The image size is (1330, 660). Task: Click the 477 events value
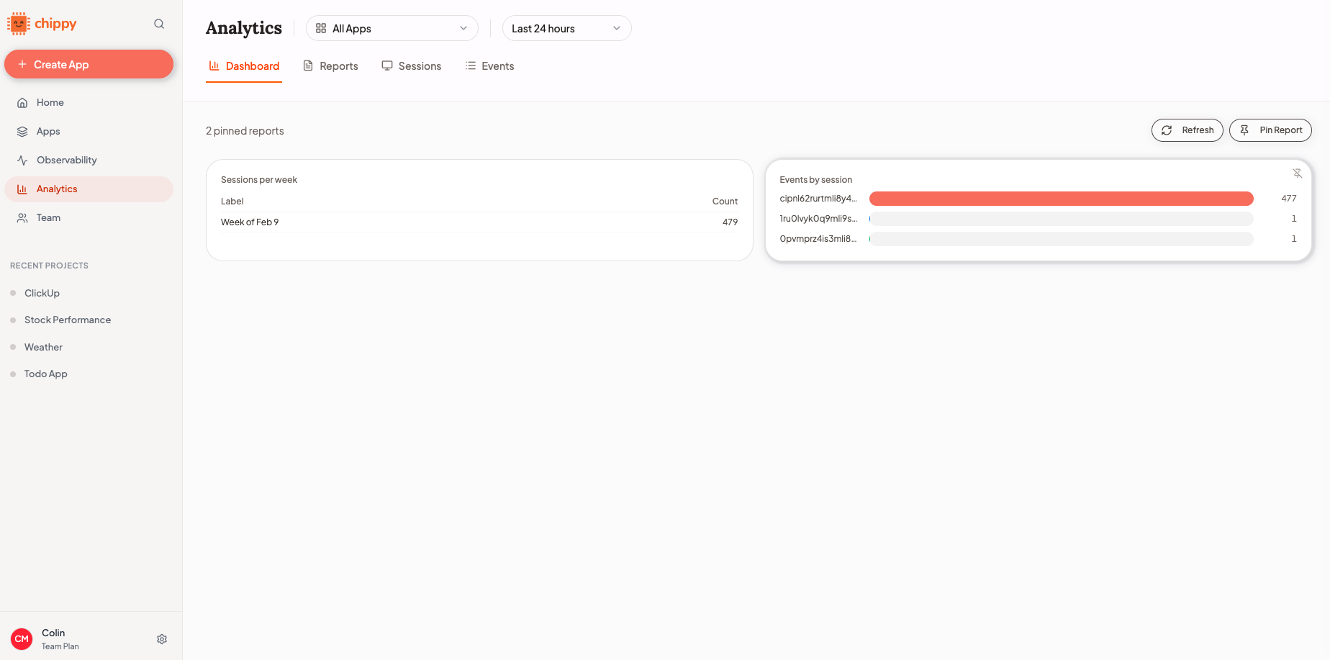click(x=1288, y=199)
